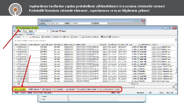Viewport: 184px width, 103px height.
Task: Click the help icon in İnteraktif Raporlar
Action: point(144,23)
